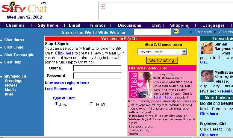233x138 pixels.
Task: Open Suman Ranganathan's photo thumbnail
Action: (x=207, y=48)
